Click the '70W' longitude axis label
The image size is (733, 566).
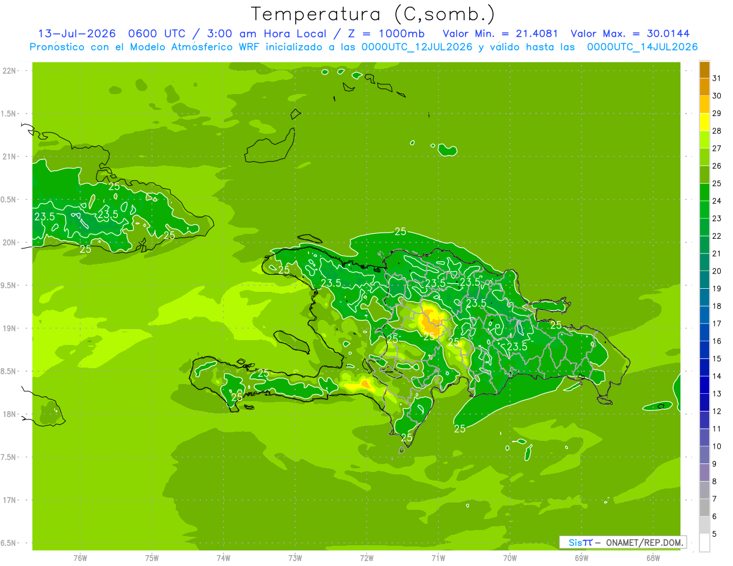510,557
